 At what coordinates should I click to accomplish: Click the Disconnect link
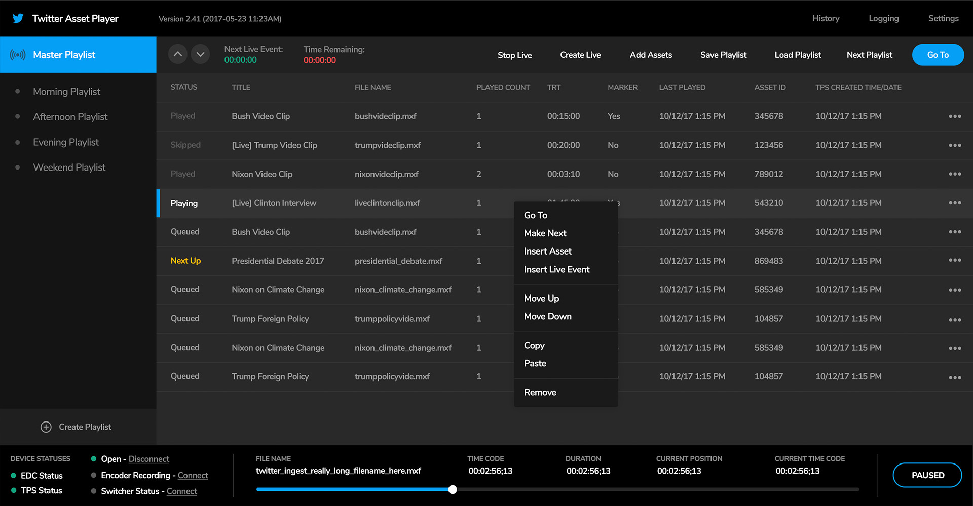[149, 459]
